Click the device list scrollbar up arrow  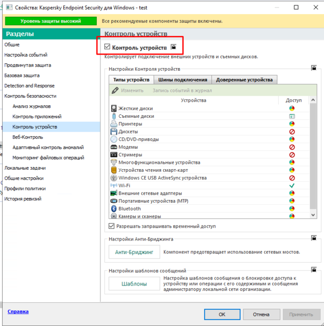(313, 100)
